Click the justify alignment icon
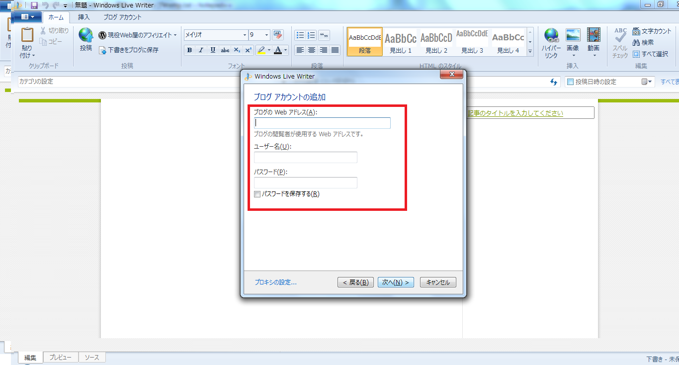Viewport: 679px width, 365px height. (x=335, y=50)
